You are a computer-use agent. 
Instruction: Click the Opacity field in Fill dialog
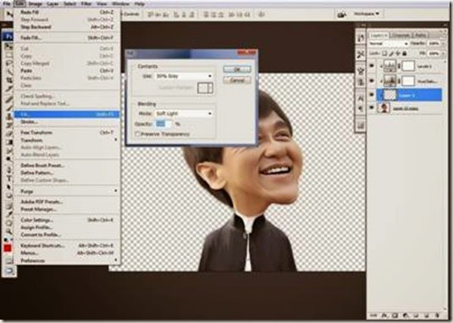[163, 124]
